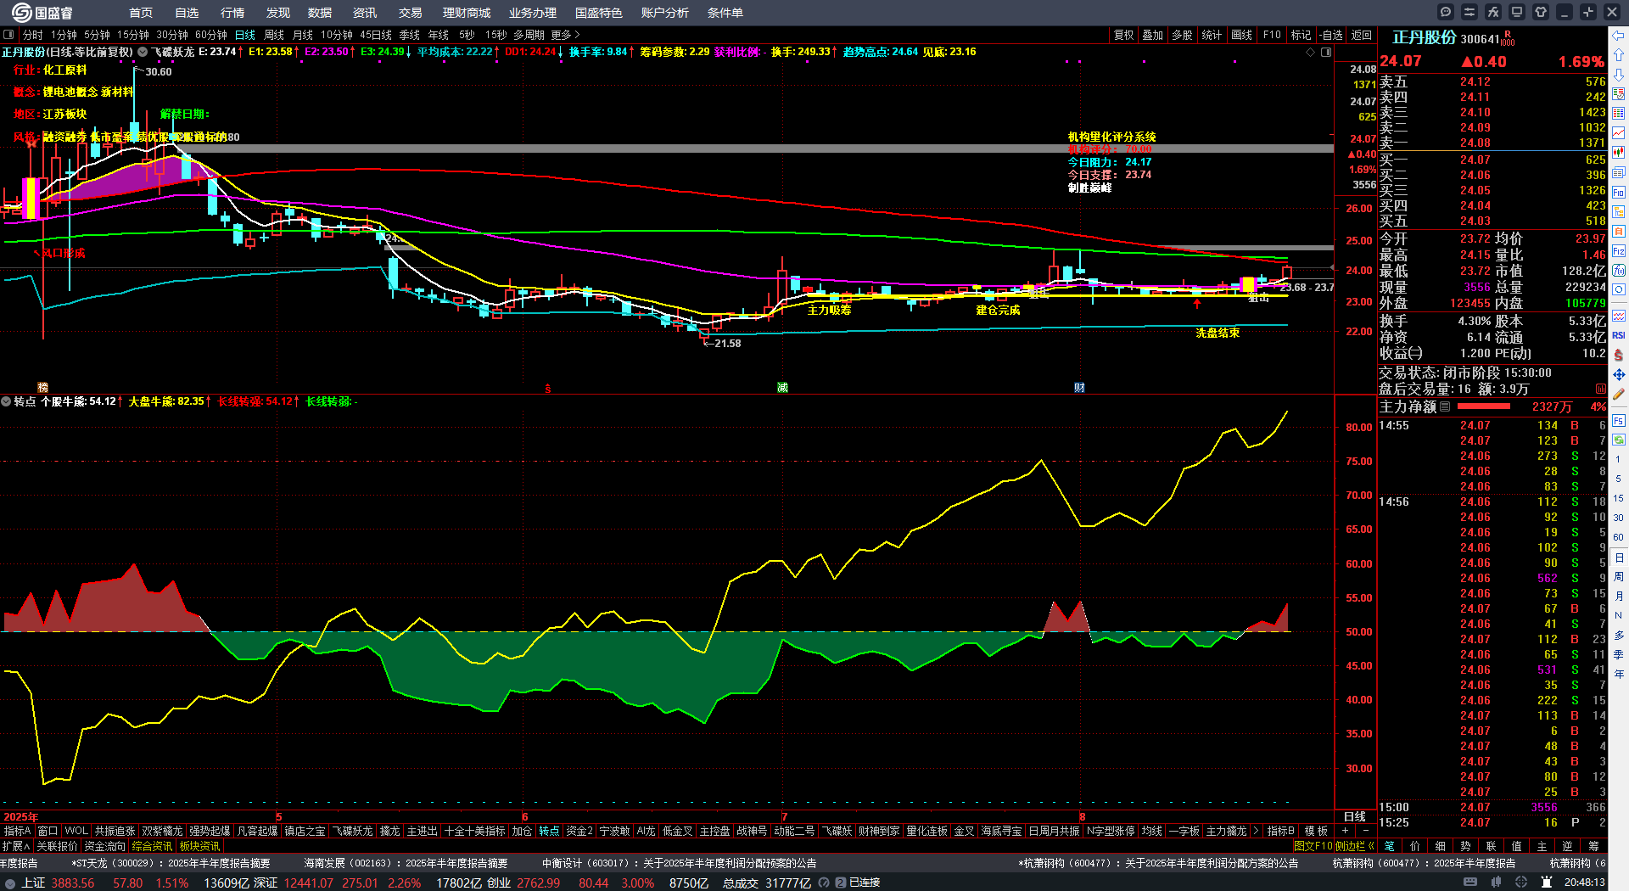Open the 杭萧钢构 2025年半年度报告 news link
This screenshot has width=1629, height=891.
coord(1424,863)
